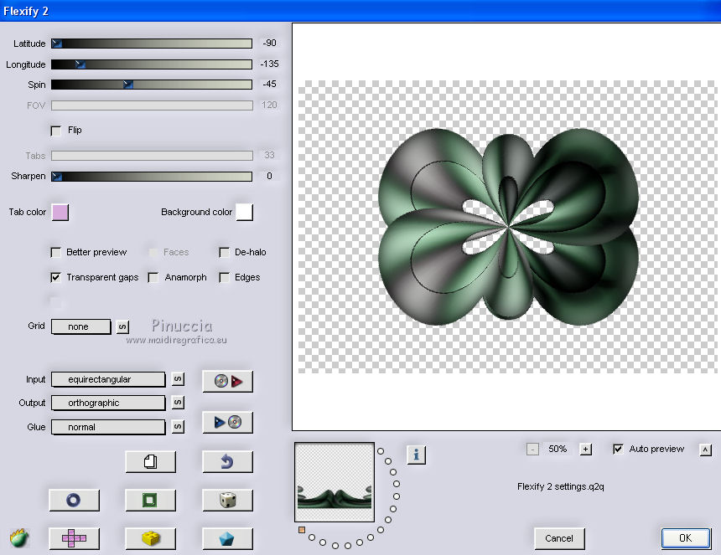Click the Spin value -45
Viewport: 721px width, 555px height.
[269, 84]
